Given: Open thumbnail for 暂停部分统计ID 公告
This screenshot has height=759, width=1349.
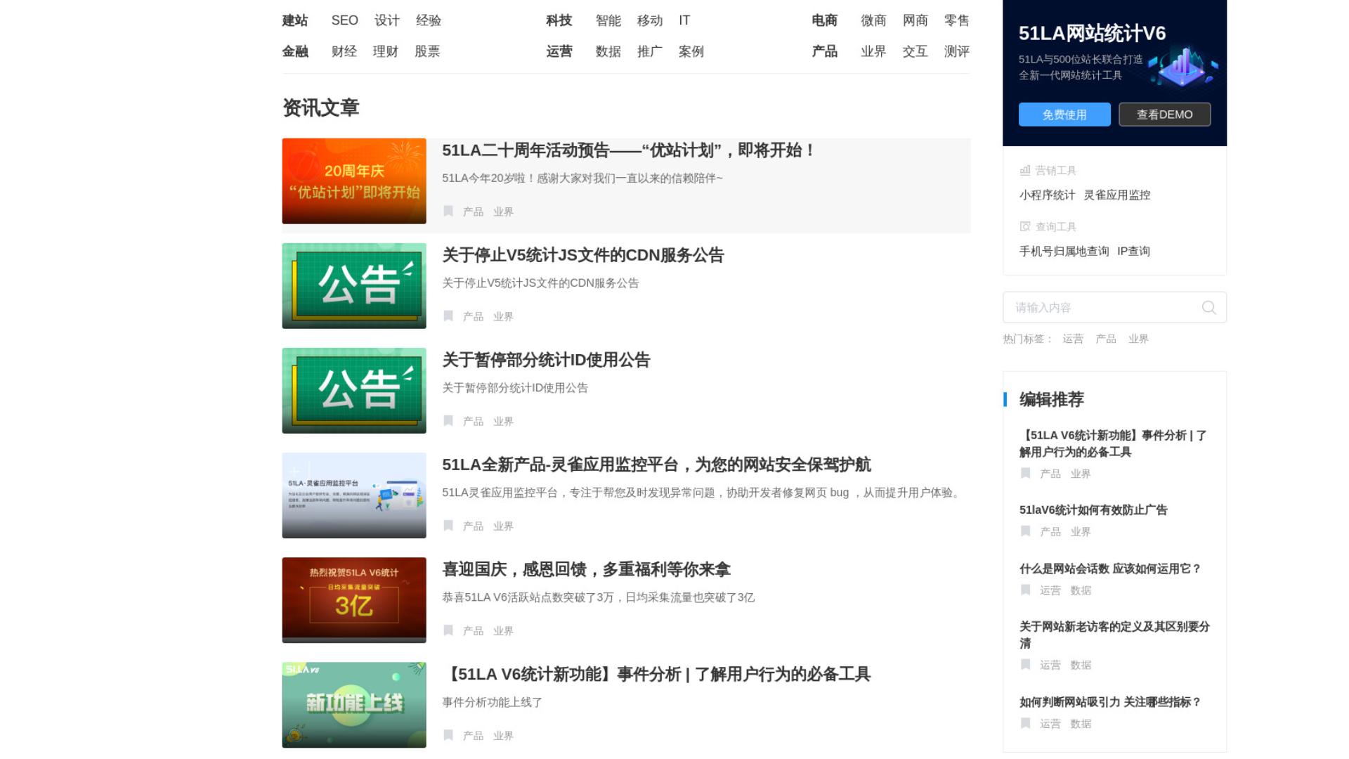Looking at the screenshot, I should pos(354,391).
